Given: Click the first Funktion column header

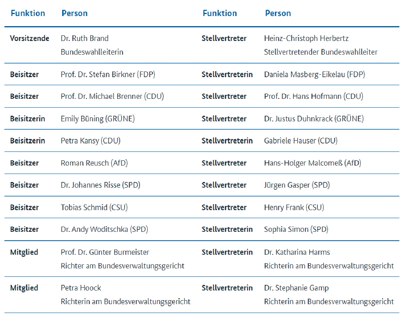Looking at the screenshot, I should (x=28, y=13).
